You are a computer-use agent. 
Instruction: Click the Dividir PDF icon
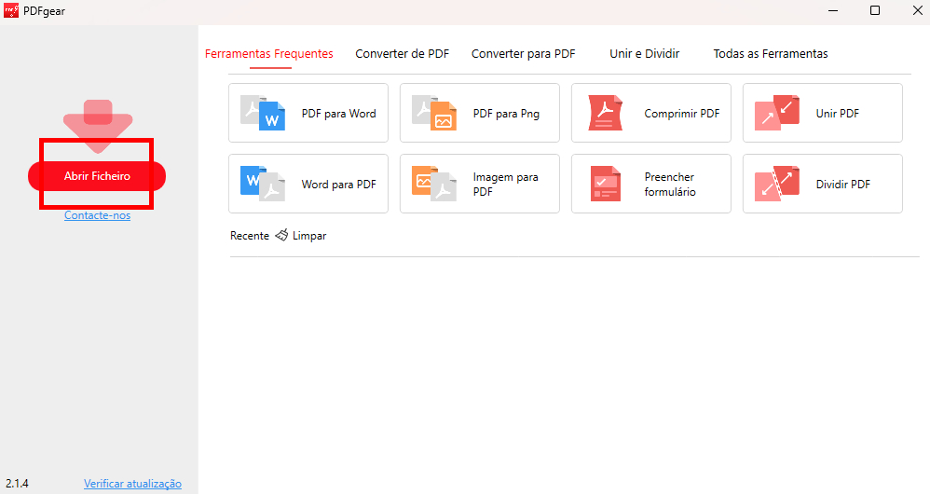tap(777, 184)
